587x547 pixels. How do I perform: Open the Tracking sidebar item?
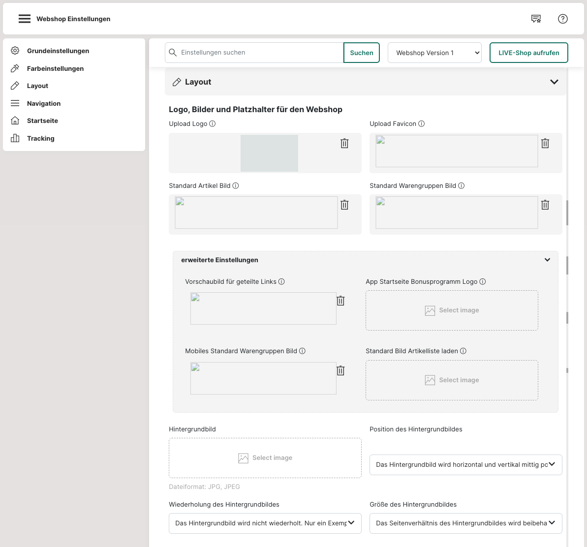point(40,138)
